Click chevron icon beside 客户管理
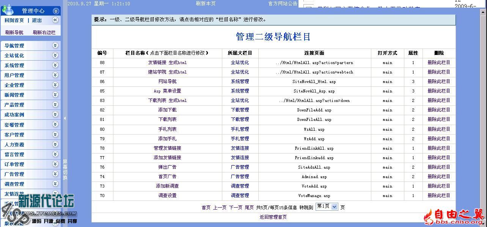 [55, 135]
